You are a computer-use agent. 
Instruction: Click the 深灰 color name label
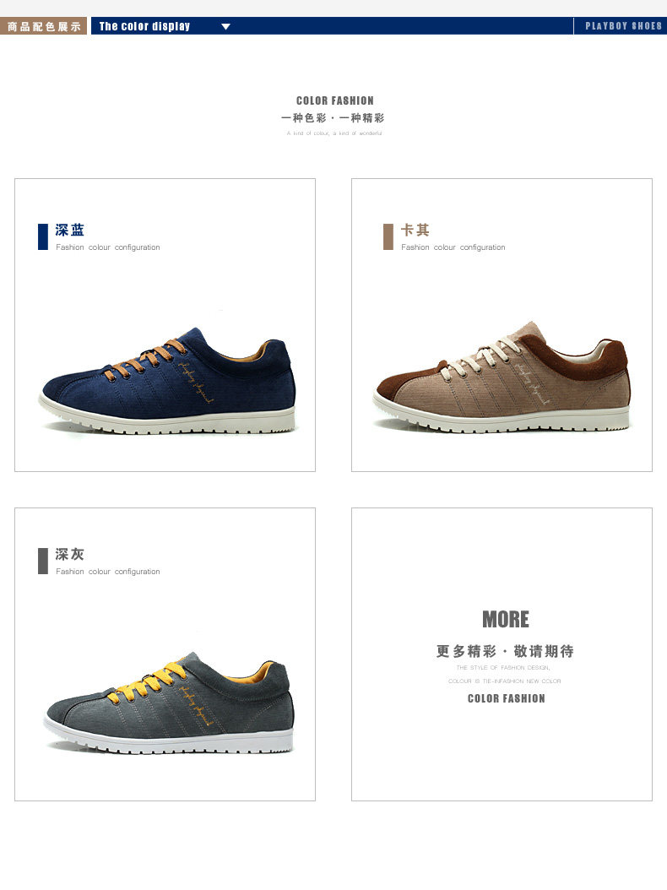point(70,554)
